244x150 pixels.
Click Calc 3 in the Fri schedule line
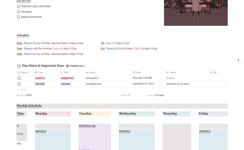[x=137, y=49]
